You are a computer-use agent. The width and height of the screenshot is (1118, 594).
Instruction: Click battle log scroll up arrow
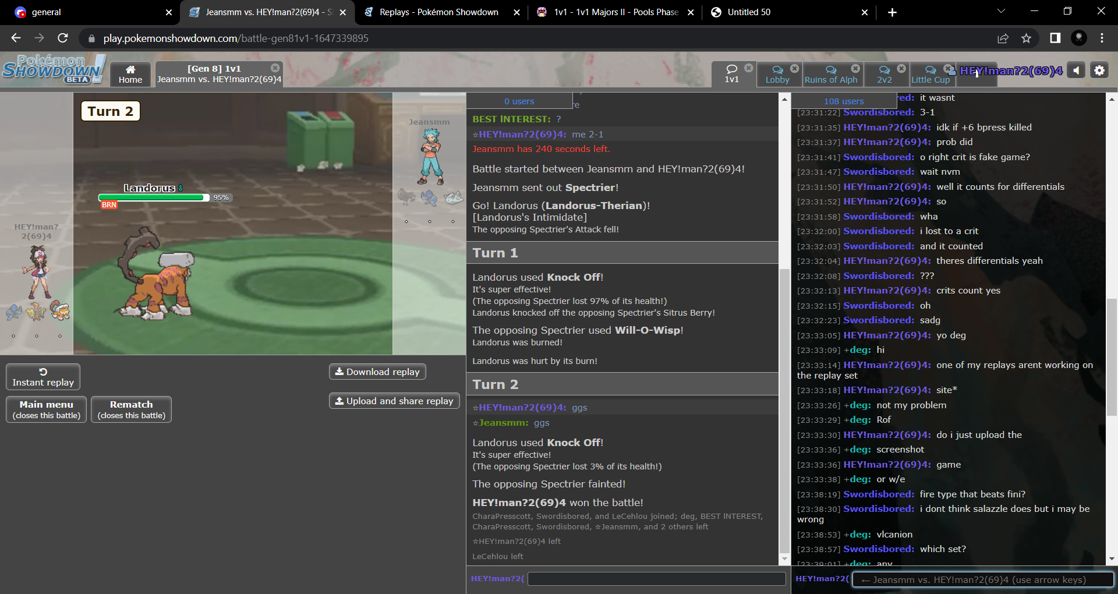(x=785, y=99)
